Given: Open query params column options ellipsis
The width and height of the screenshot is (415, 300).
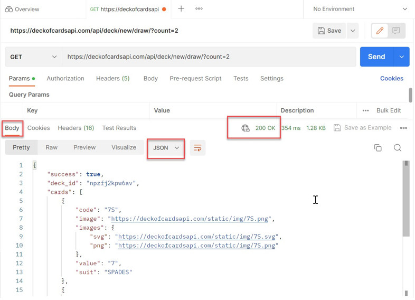Looking at the screenshot, I should pos(365,111).
